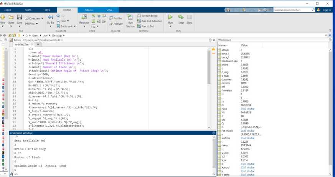335x177 pixels.
Task: Click the Sign In link
Action: point(327,10)
